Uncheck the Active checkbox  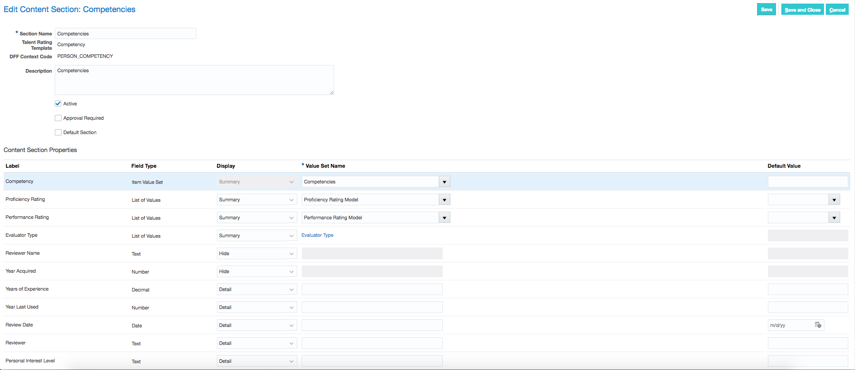(x=58, y=104)
